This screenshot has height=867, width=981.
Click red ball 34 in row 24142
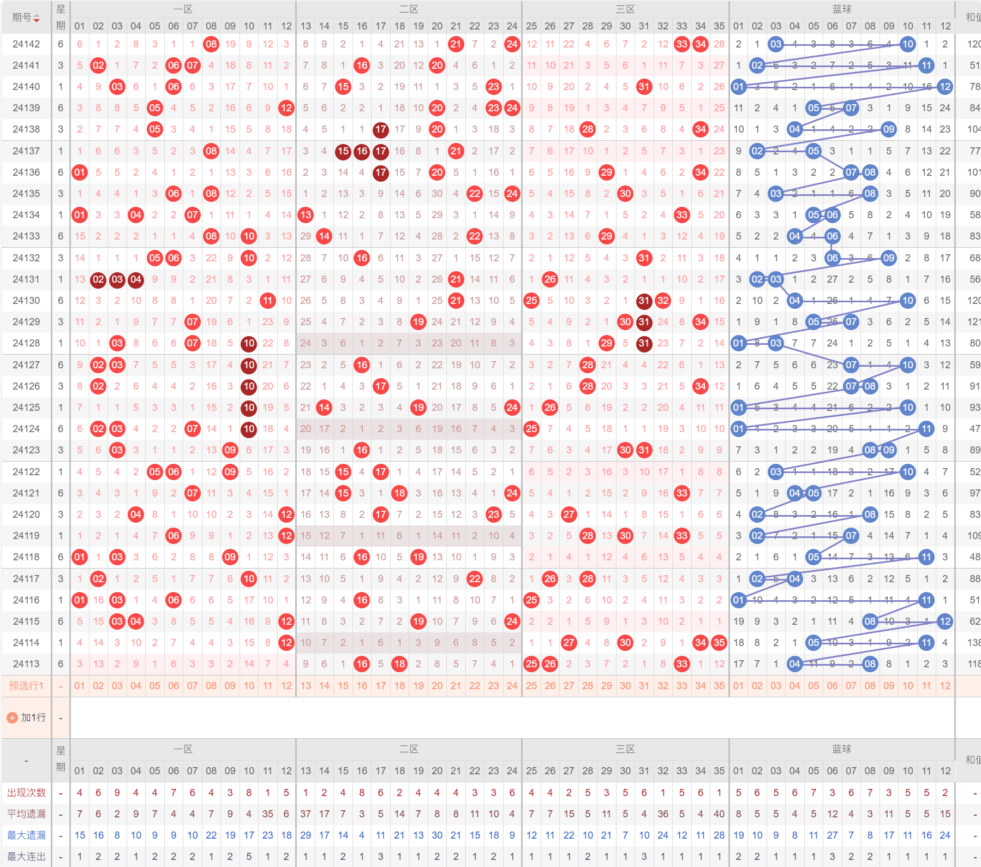701,44
